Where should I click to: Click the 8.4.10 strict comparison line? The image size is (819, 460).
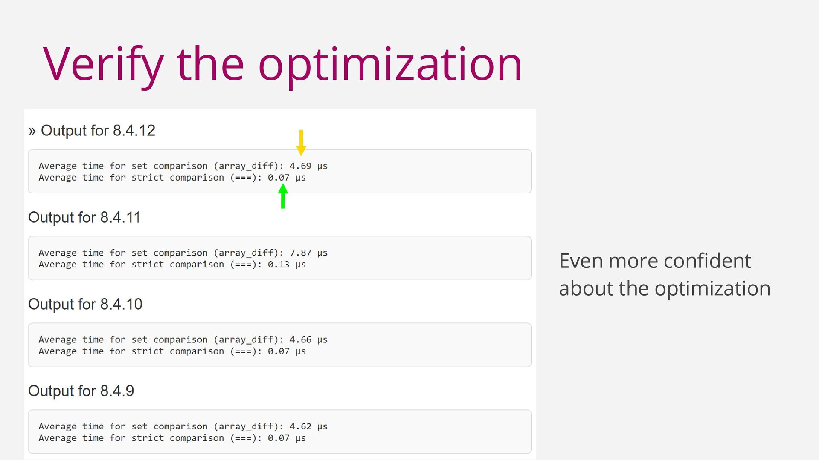point(172,351)
